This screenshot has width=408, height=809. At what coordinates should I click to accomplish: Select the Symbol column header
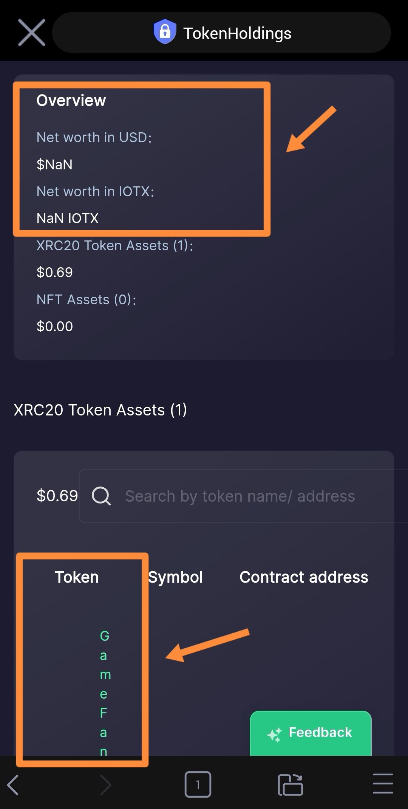tap(175, 577)
